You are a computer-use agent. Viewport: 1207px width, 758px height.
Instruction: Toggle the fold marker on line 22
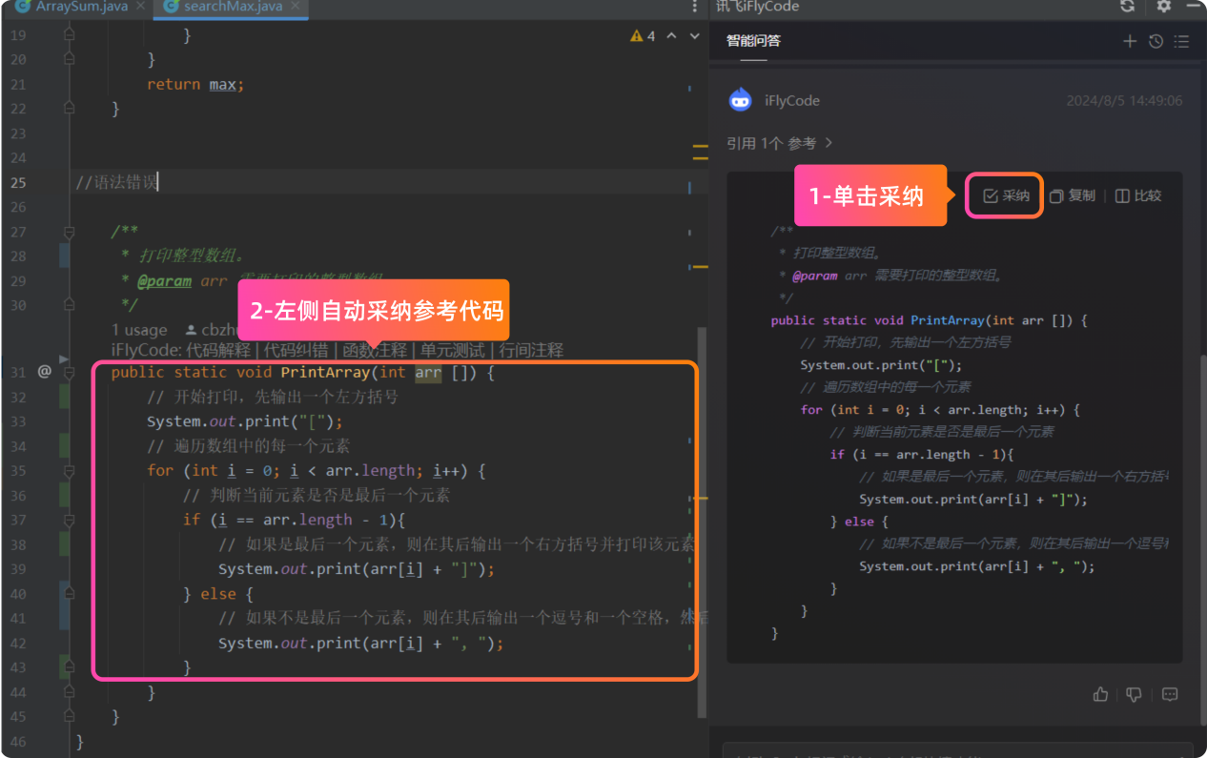click(x=69, y=109)
